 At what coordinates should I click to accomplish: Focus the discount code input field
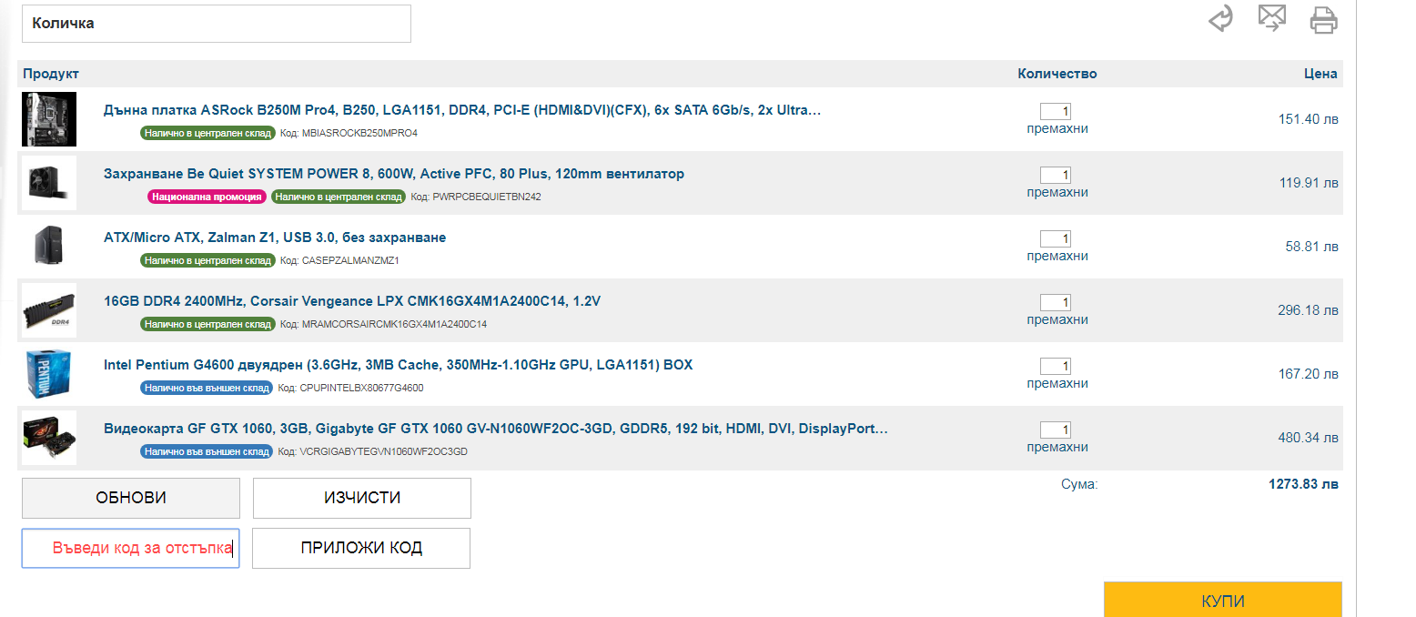pos(130,548)
